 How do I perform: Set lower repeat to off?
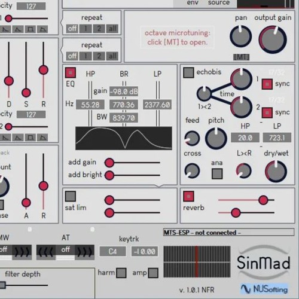point(72,56)
